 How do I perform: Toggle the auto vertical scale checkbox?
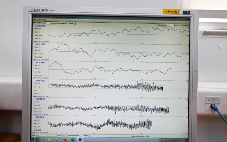188,25
